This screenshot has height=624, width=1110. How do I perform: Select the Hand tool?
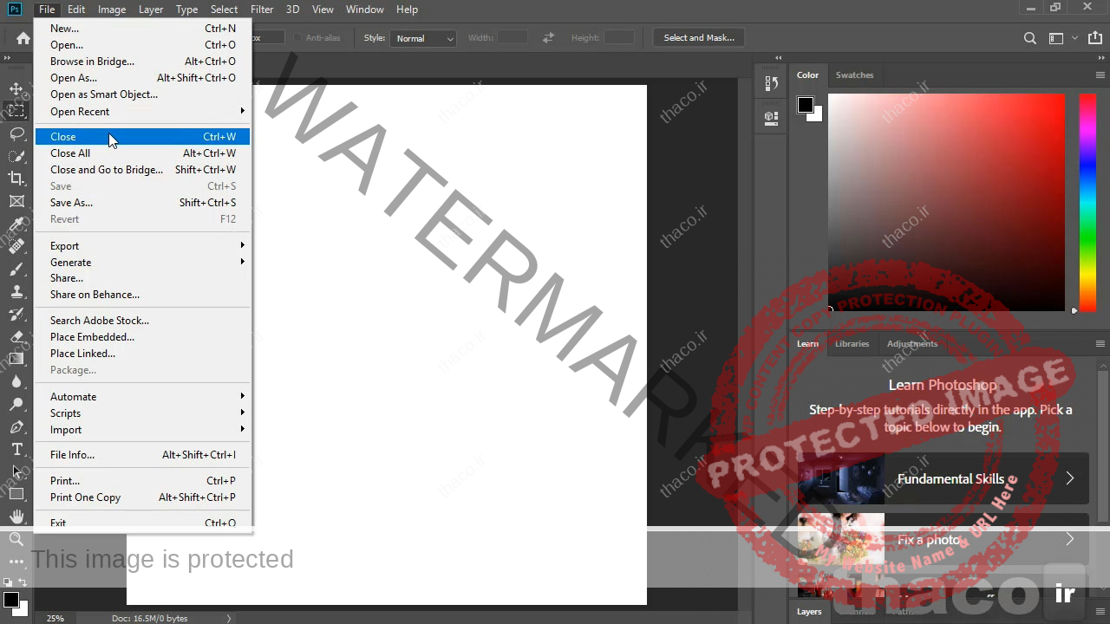(x=16, y=517)
